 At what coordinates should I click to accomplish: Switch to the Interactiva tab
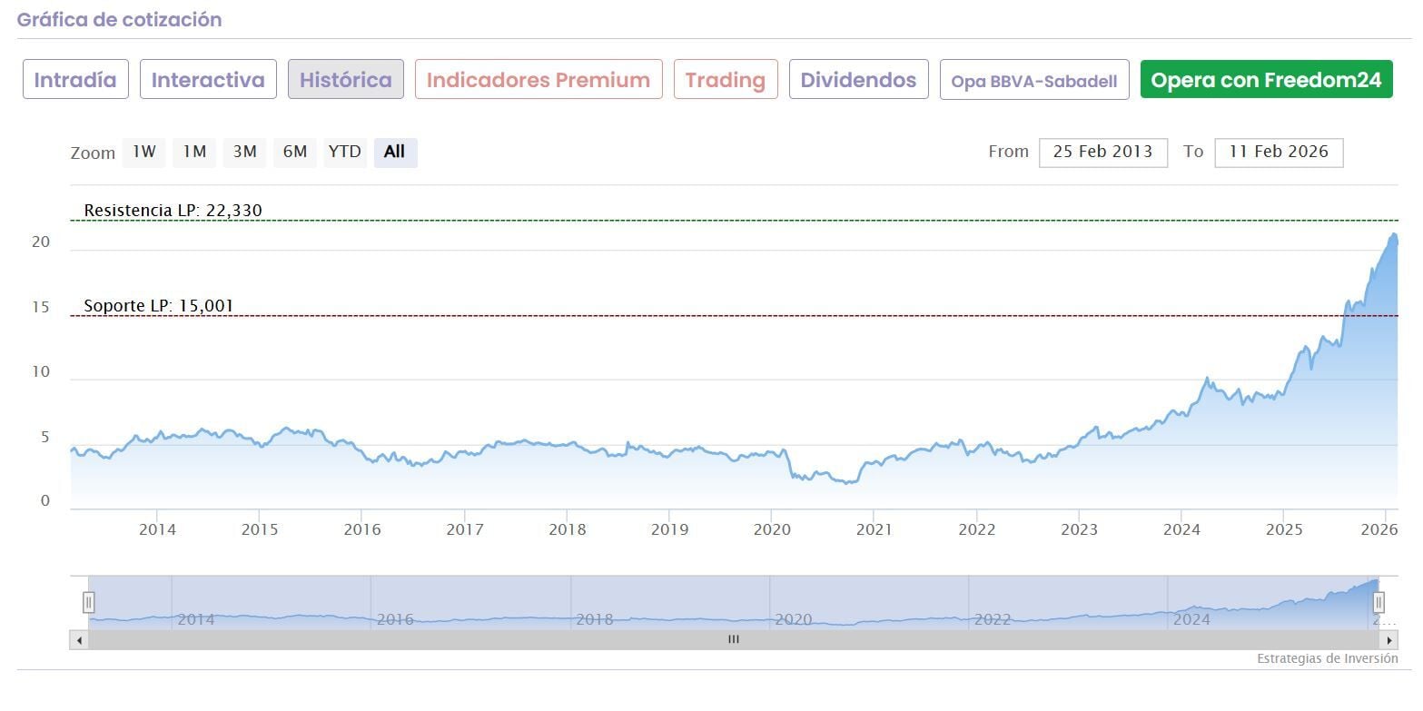(x=208, y=80)
